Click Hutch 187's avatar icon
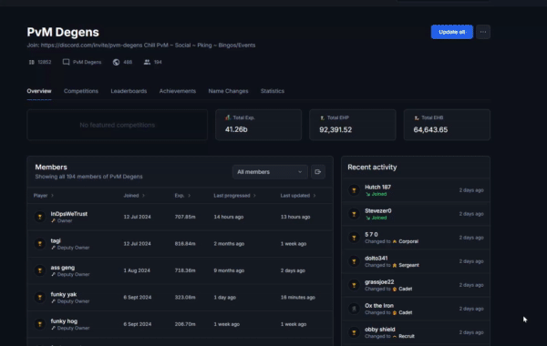Viewport: 547px width, 346px height. [x=354, y=190]
